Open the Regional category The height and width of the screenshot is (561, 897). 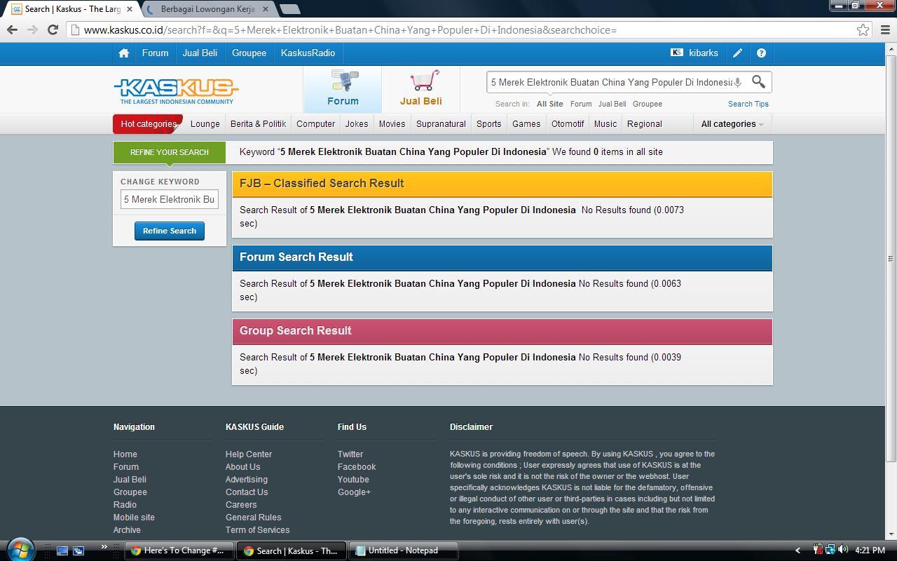(x=644, y=124)
